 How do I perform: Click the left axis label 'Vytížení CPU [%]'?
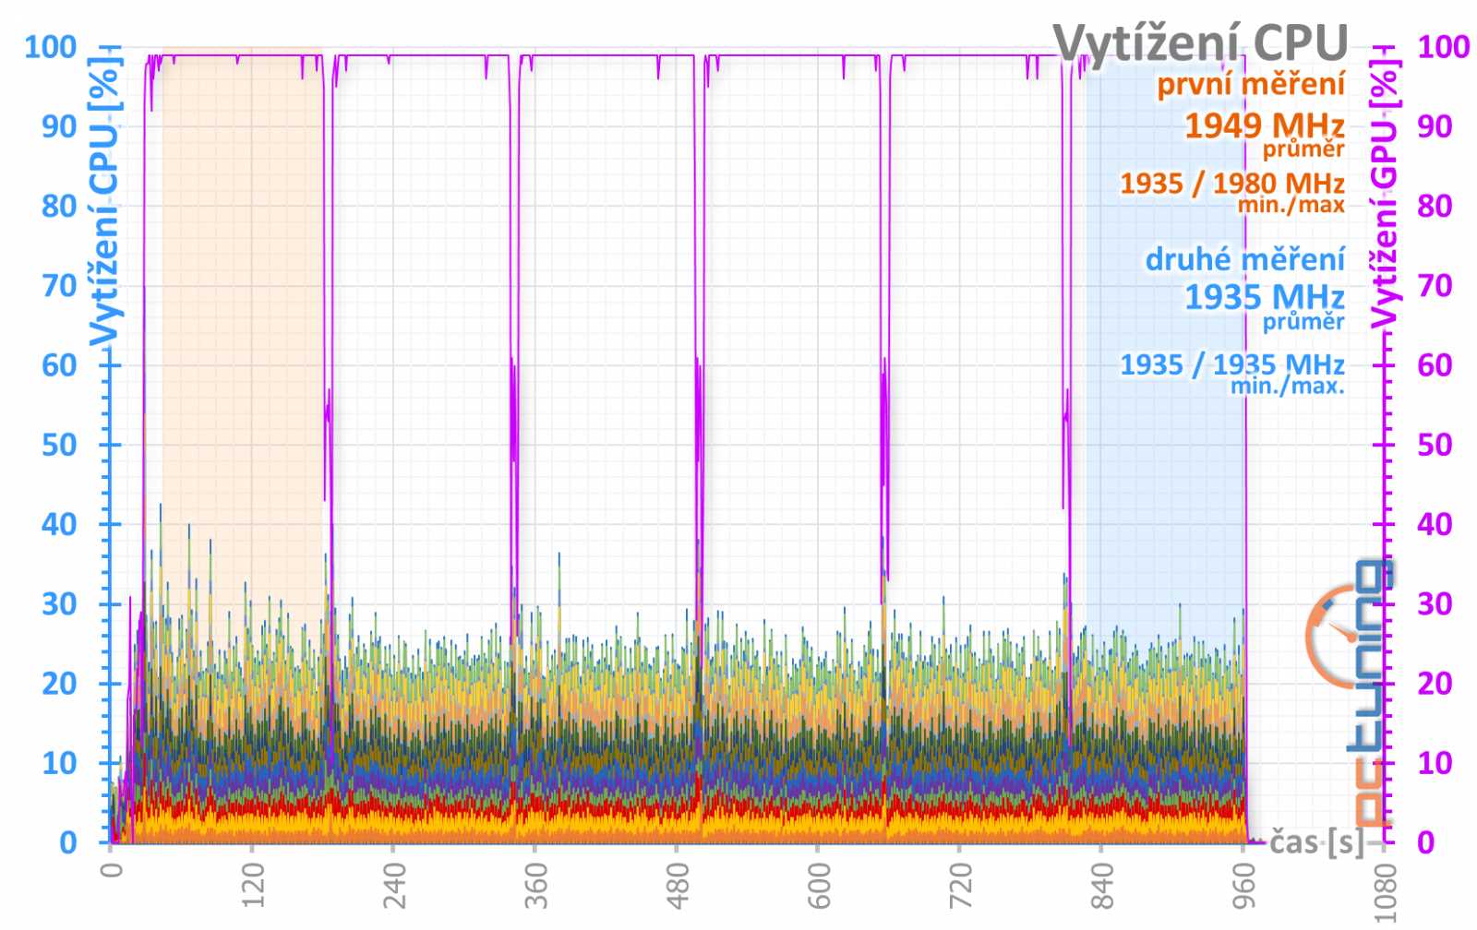[105, 201]
